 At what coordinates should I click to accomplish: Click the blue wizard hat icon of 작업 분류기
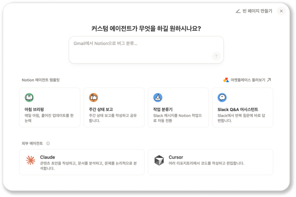[158, 97]
